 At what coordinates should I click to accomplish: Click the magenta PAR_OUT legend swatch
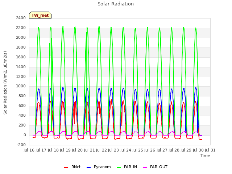[145, 167]
